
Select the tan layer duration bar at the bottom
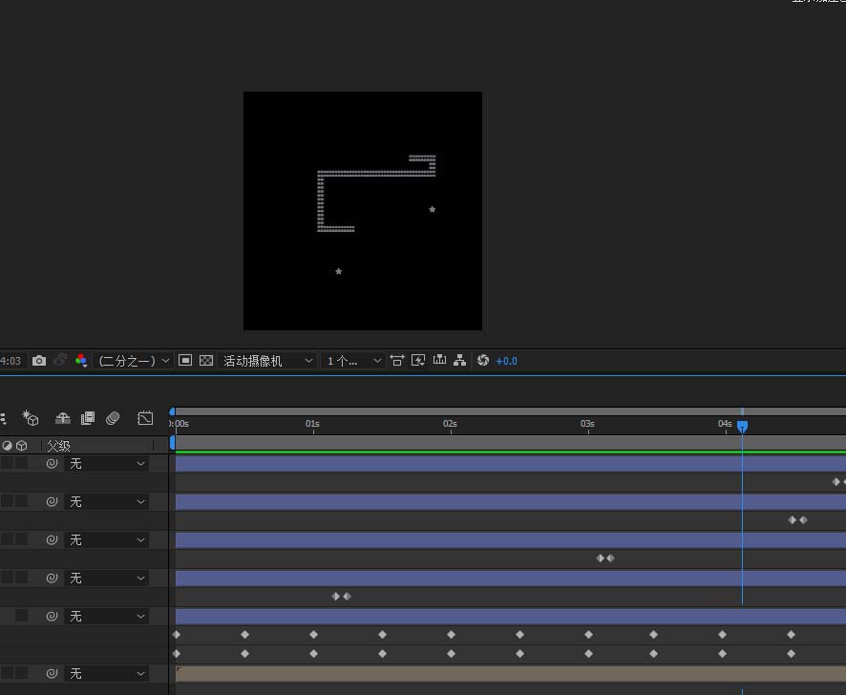tap(511, 674)
